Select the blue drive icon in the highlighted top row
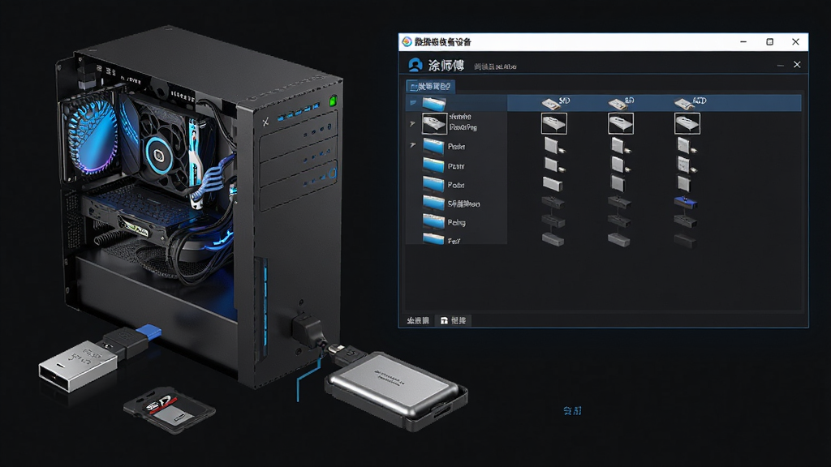The image size is (831, 467). coord(434,103)
